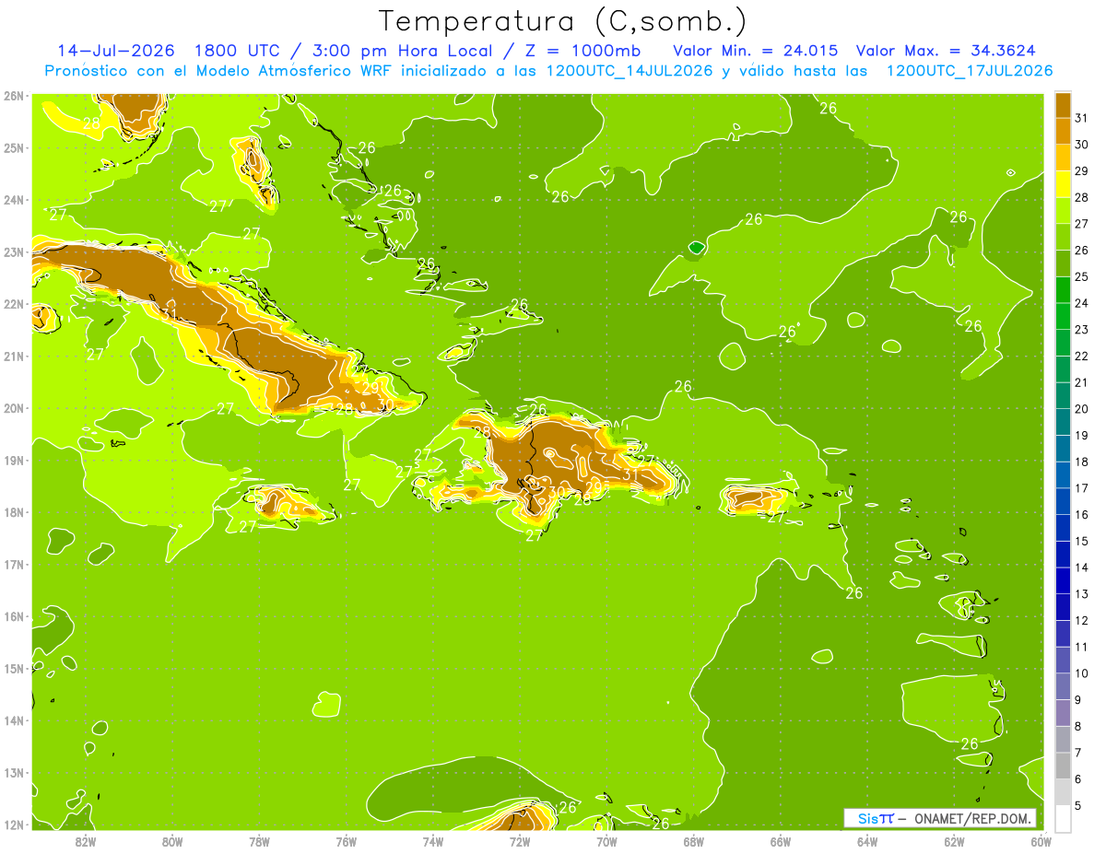1106x854 pixels.
Task: Click the '20' label on the color scale
Action: (x=1082, y=409)
